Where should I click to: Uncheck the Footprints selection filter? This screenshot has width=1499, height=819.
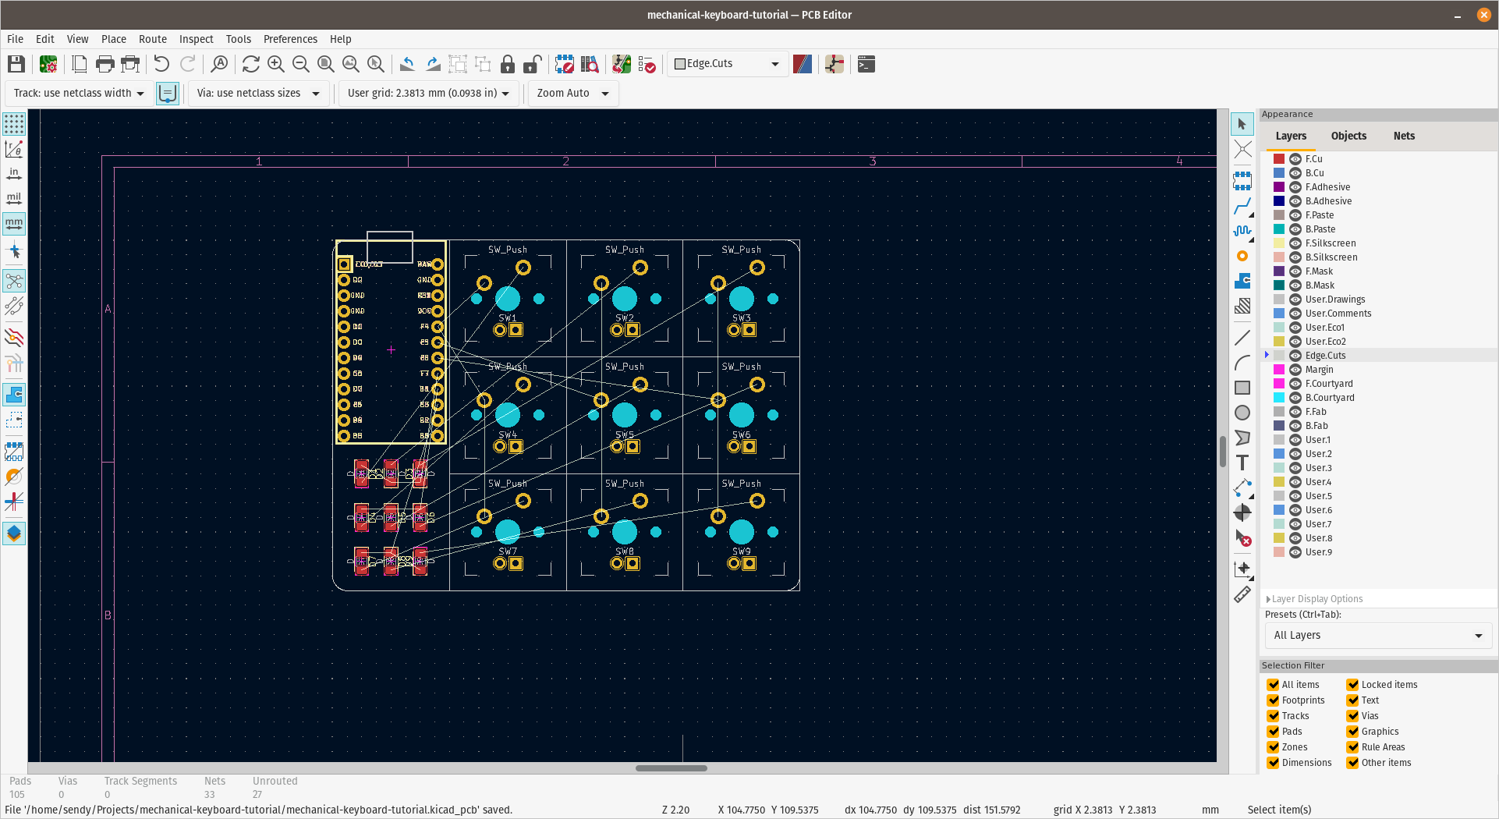1274,700
